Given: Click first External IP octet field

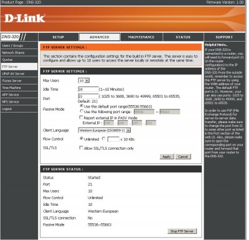Looking at the screenshot, I should (108, 123).
